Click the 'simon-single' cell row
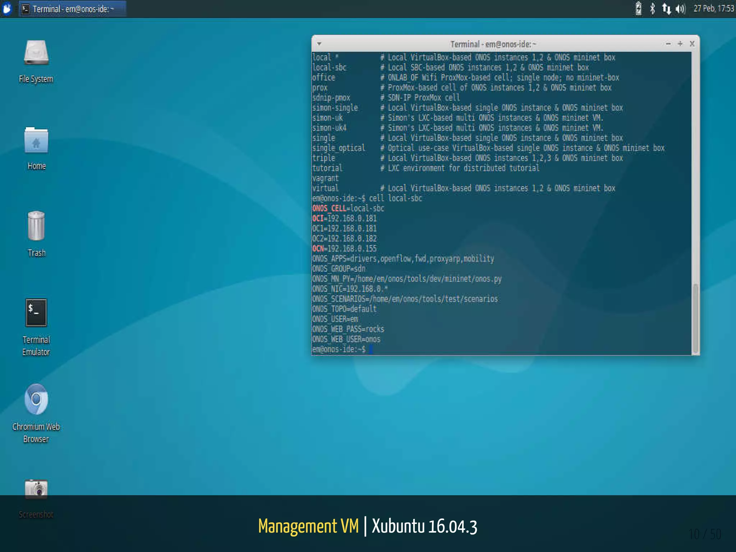 point(467,108)
